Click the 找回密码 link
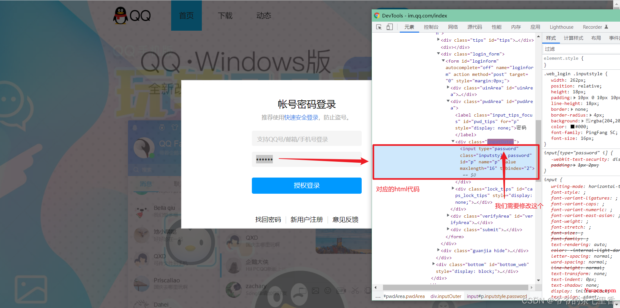The width and height of the screenshot is (620, 308). point(268,220)
